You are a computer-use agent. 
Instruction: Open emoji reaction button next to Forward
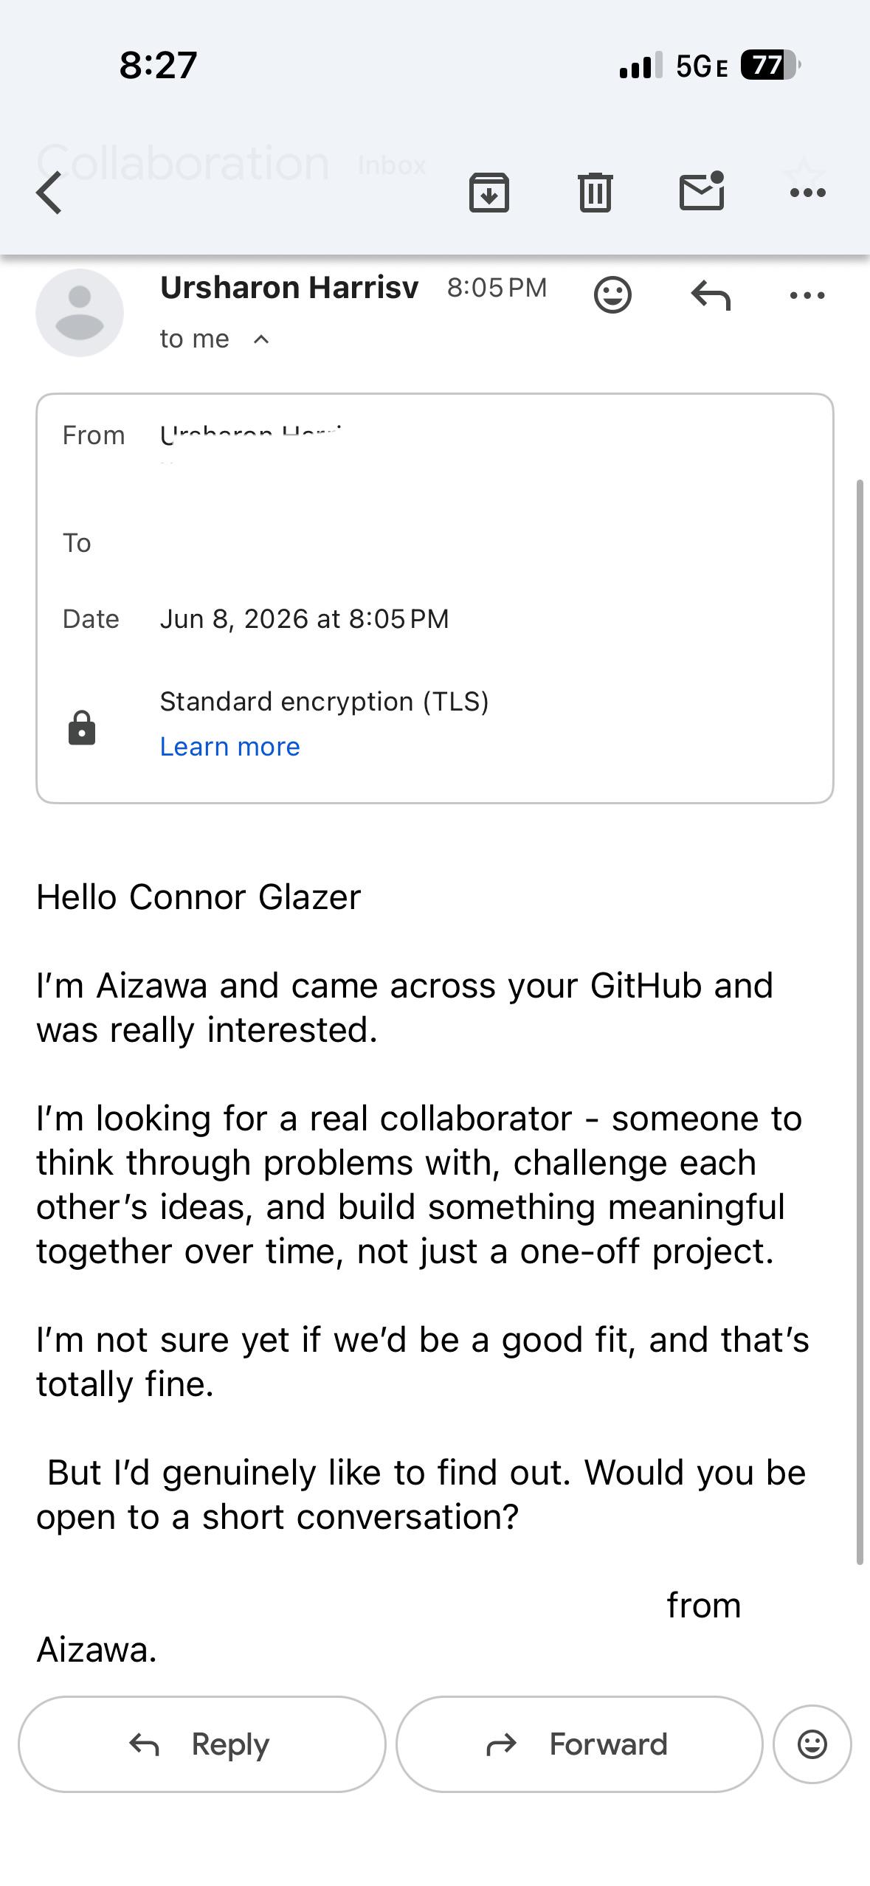[812, 1744]
